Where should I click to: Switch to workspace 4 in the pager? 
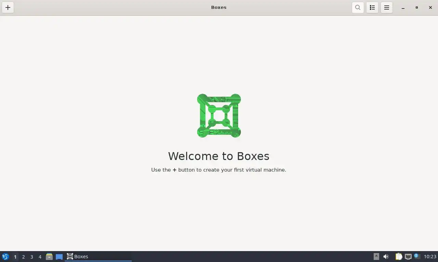click(40, 257)
